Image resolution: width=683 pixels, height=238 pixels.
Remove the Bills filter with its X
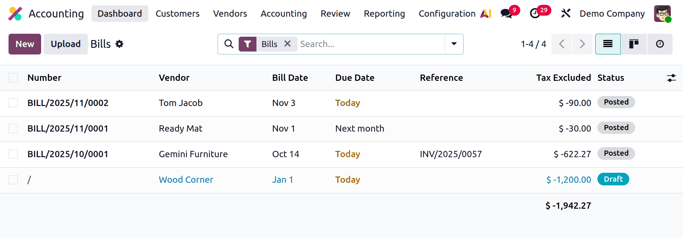tap(288, 44)
